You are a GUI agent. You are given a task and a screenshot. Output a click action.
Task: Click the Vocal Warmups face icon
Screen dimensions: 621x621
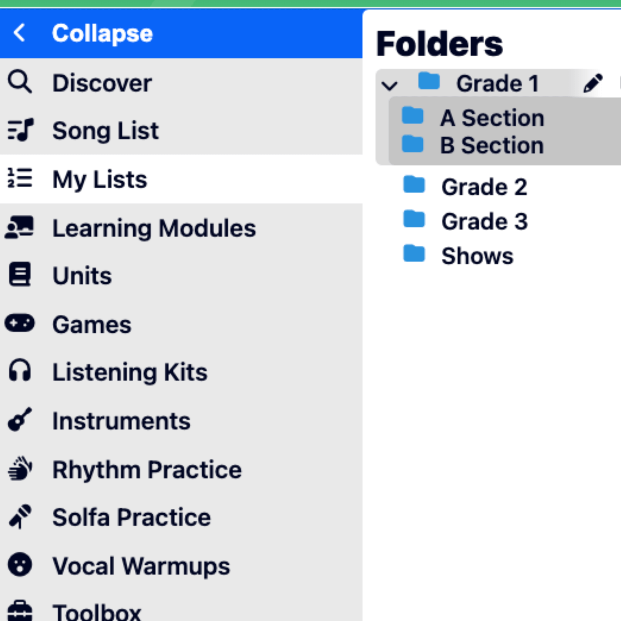click(20, 565)
